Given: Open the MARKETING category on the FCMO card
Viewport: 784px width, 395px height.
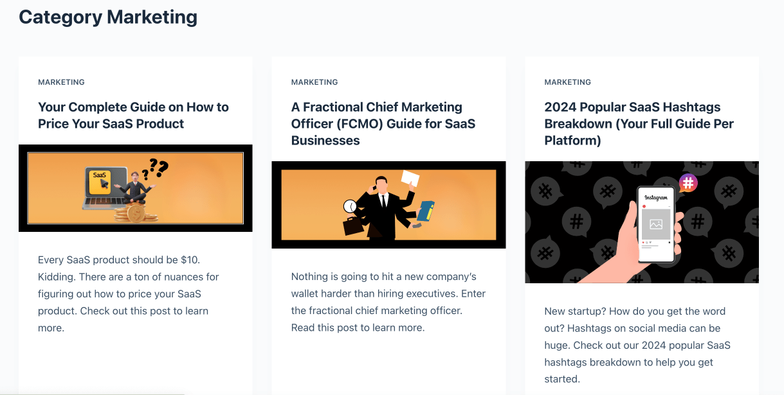Looking at the screenshot, I should (x=315, y=82).
